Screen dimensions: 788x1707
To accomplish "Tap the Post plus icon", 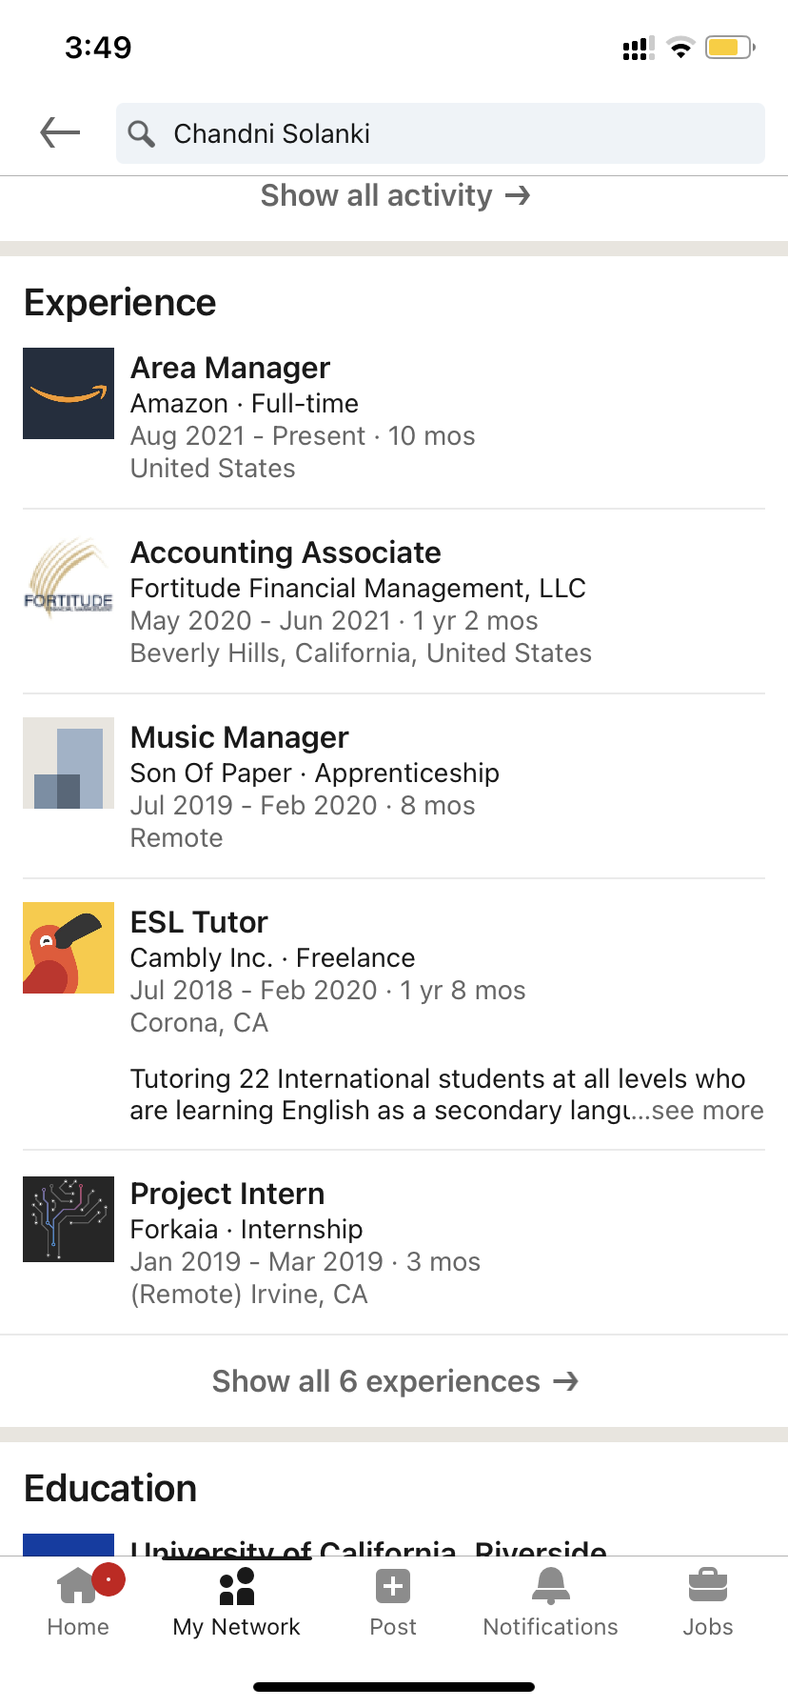I will (393, 1587).
